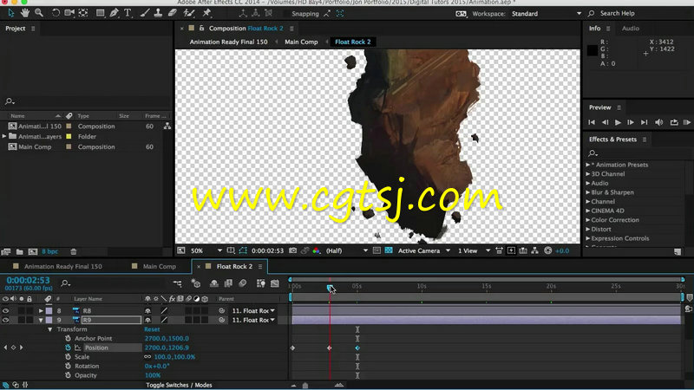
Task: Select the Rotation tool
Action: (x=56, y=13)
